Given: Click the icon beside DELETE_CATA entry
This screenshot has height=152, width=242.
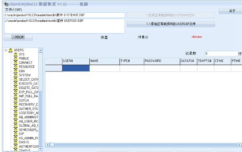Looking at the screenshot, I should [15, 88].
